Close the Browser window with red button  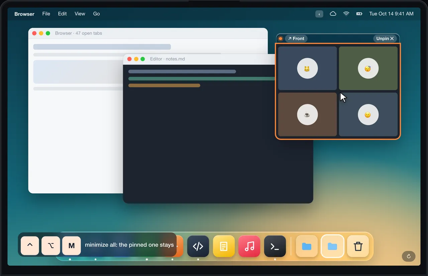point(34,33)
